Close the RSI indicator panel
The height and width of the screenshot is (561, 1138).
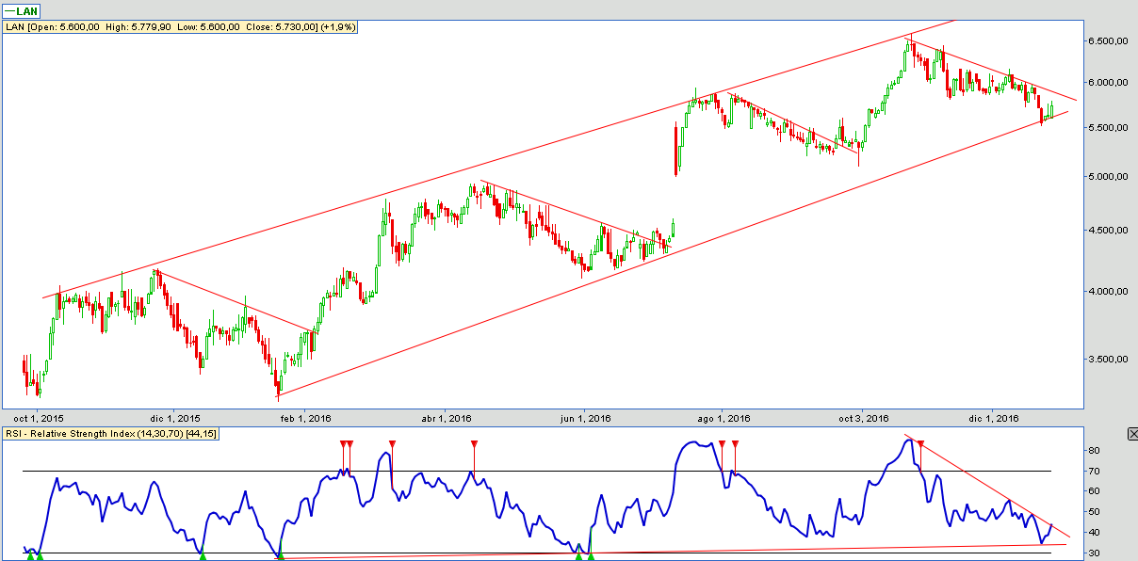1132,433
